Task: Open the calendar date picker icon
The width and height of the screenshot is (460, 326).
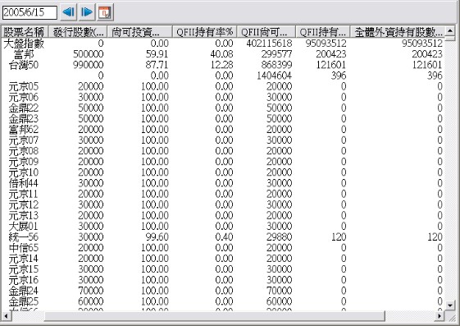Action: pyautogui.click(x=105, y=12)
